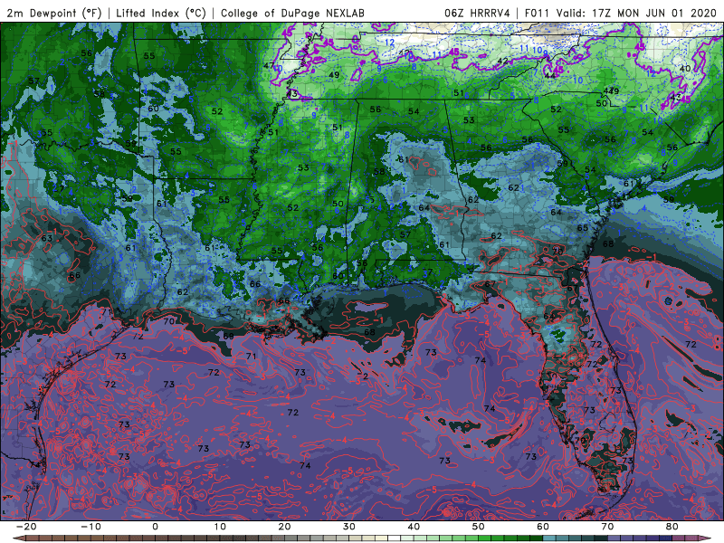Image resolution: width=724 pixels, height=543 pixels.
Task: Click the "Lifted Index (°C)" title text
Action: click(161, 13)
